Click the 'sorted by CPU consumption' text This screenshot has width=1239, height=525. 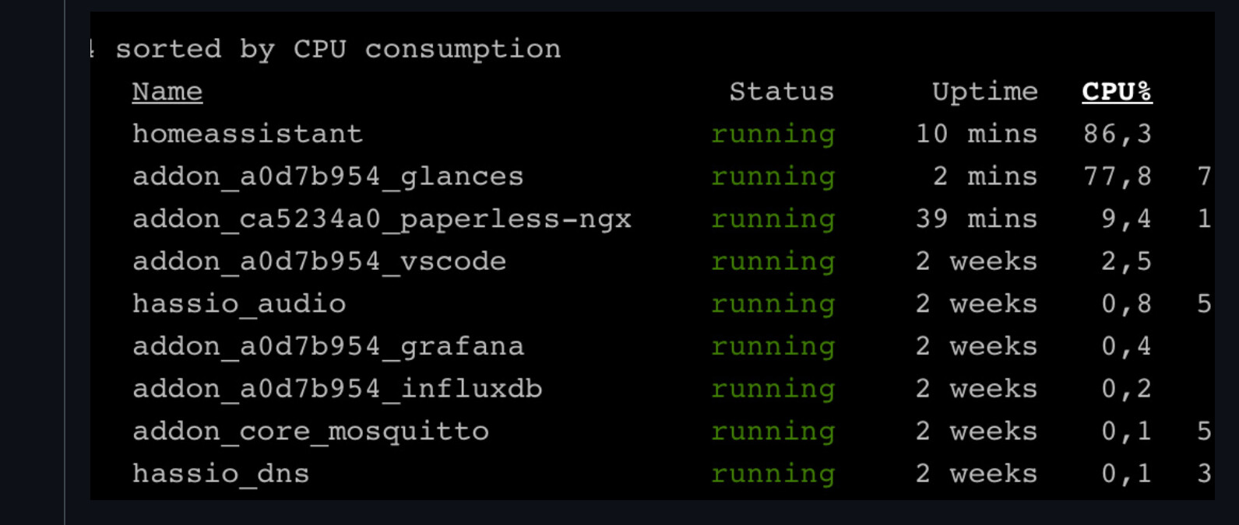coord(338,49)
